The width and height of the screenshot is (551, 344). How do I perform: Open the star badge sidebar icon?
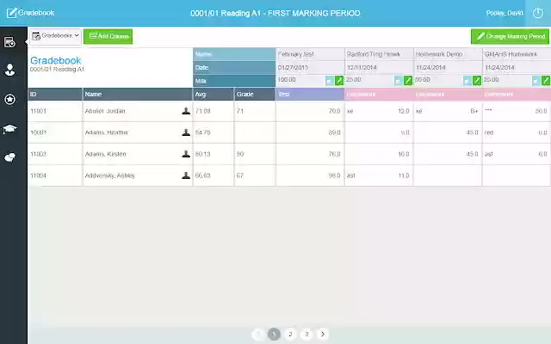tap(9, 100)
